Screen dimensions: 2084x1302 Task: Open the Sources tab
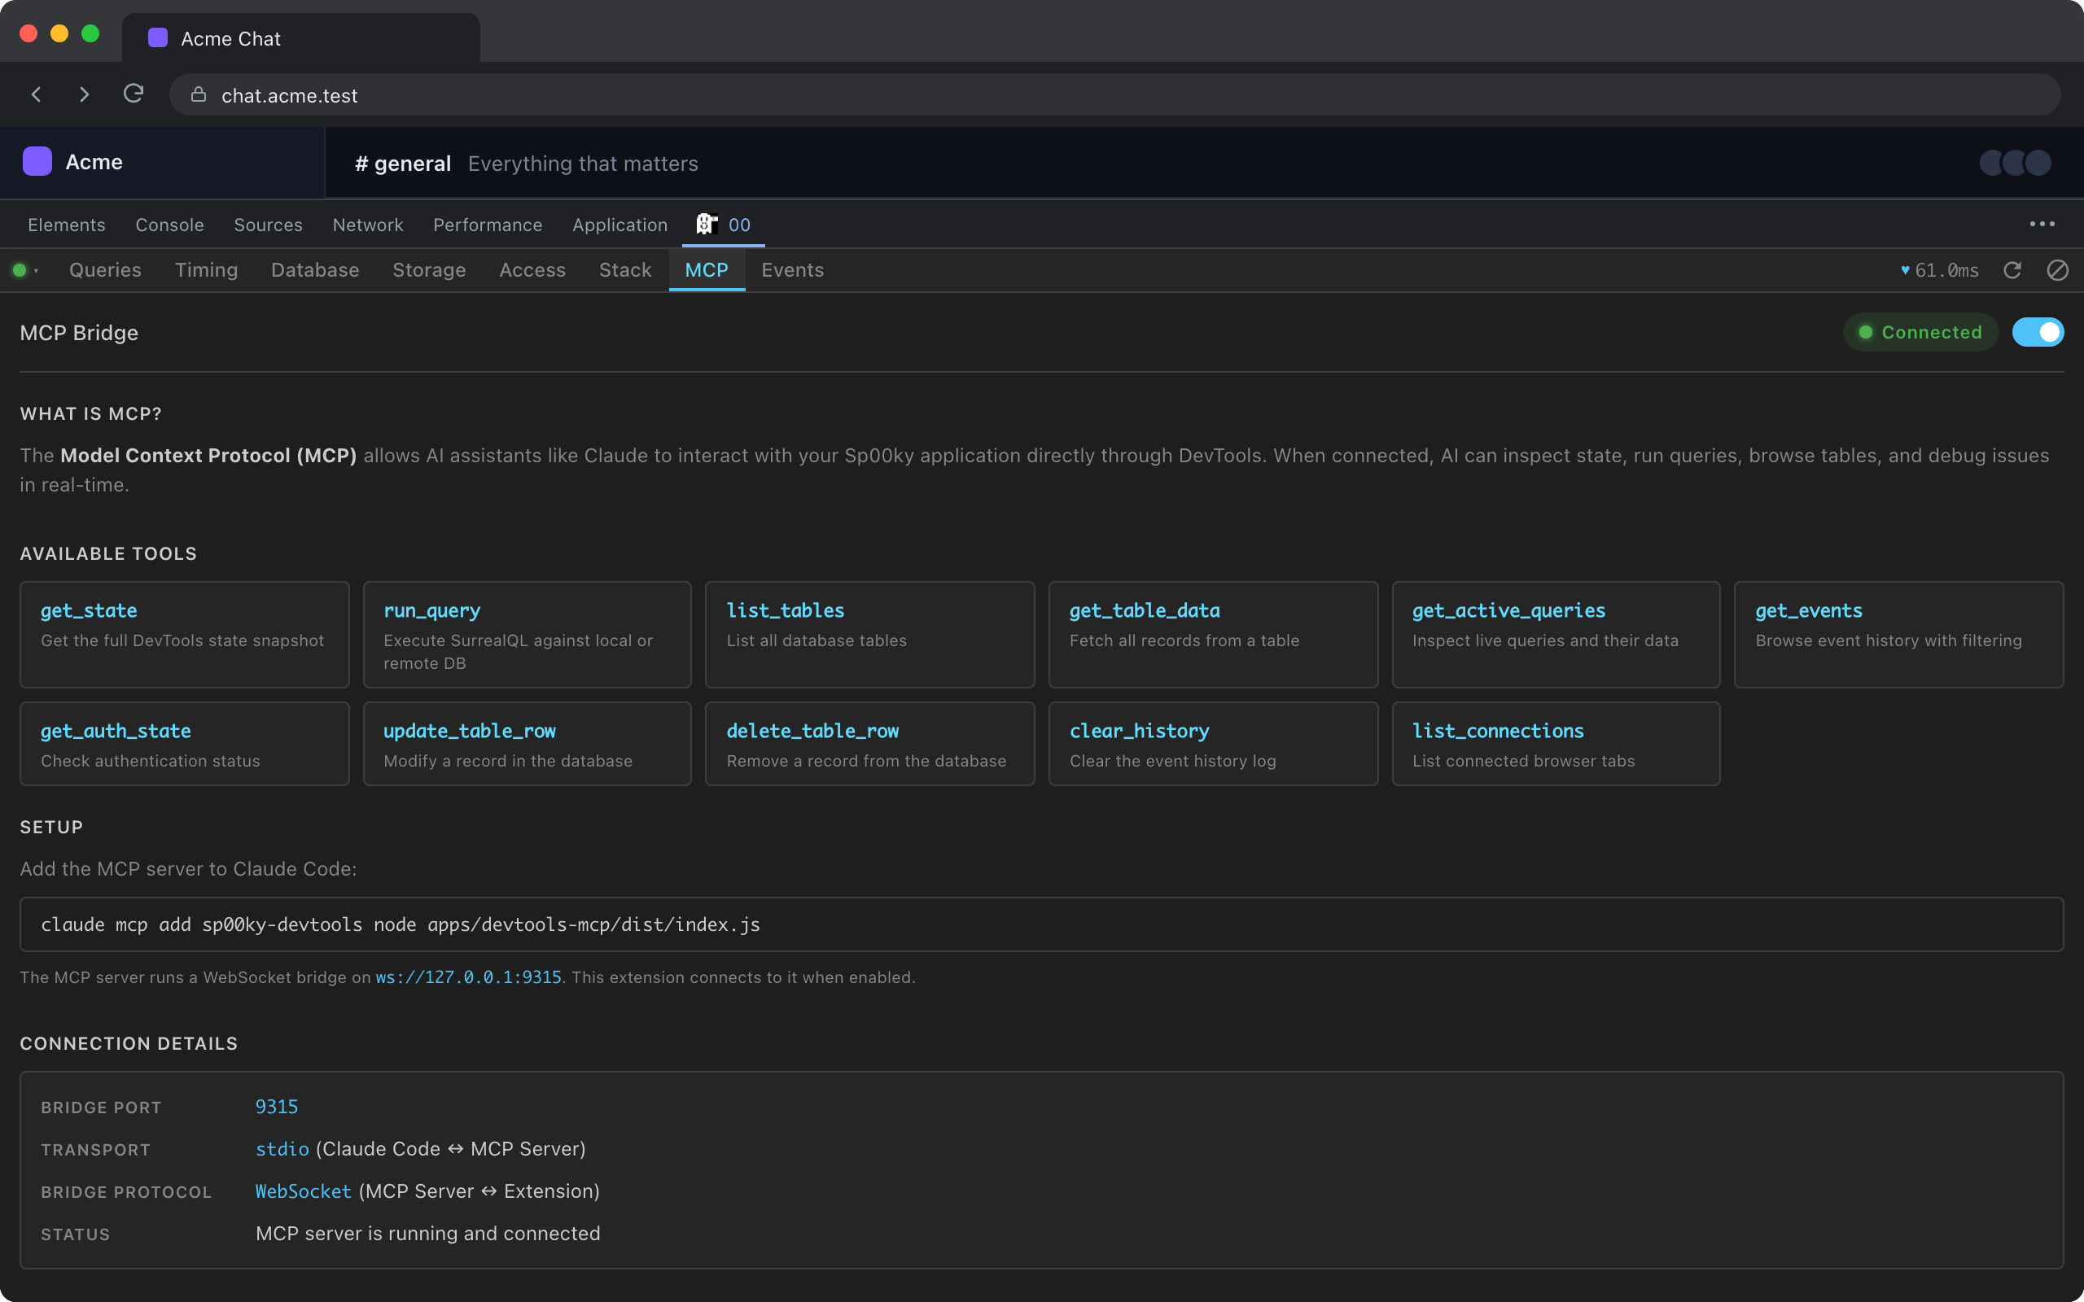(x=269, y=225)
